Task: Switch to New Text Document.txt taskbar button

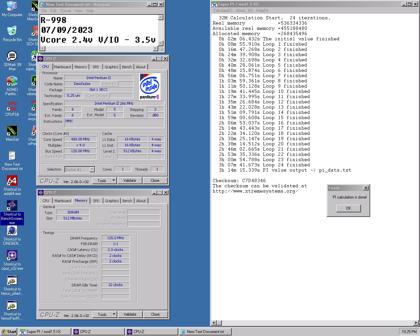Action: (x=205, y=332)
